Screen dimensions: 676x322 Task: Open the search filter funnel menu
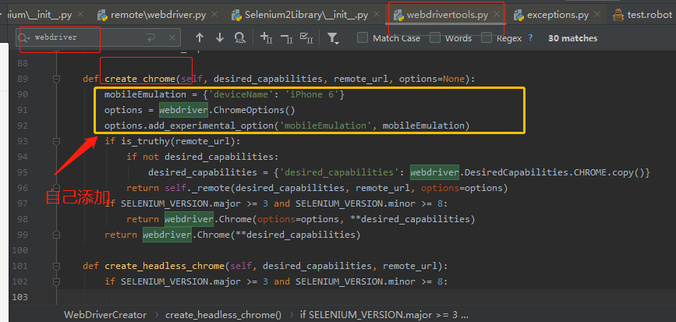[x=333, y=38]
